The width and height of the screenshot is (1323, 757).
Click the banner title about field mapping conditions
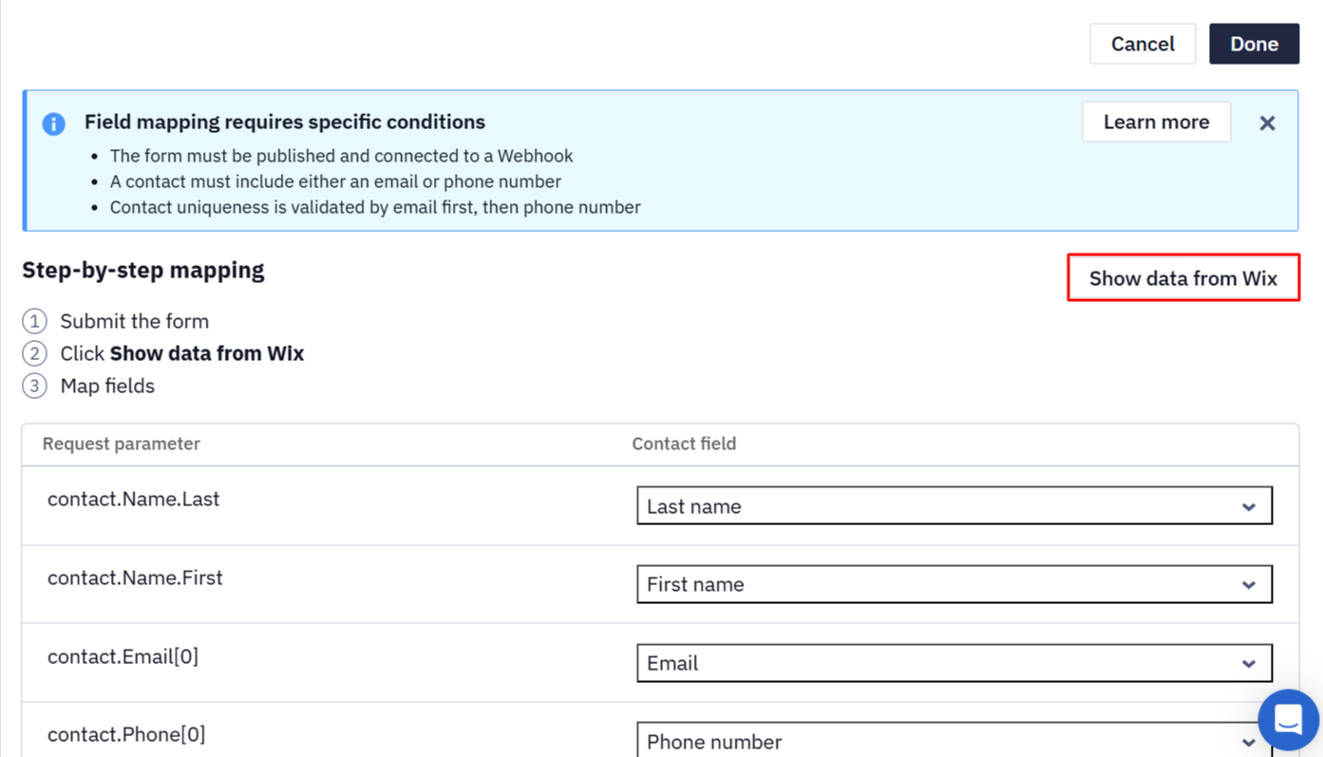pos(285,122)
